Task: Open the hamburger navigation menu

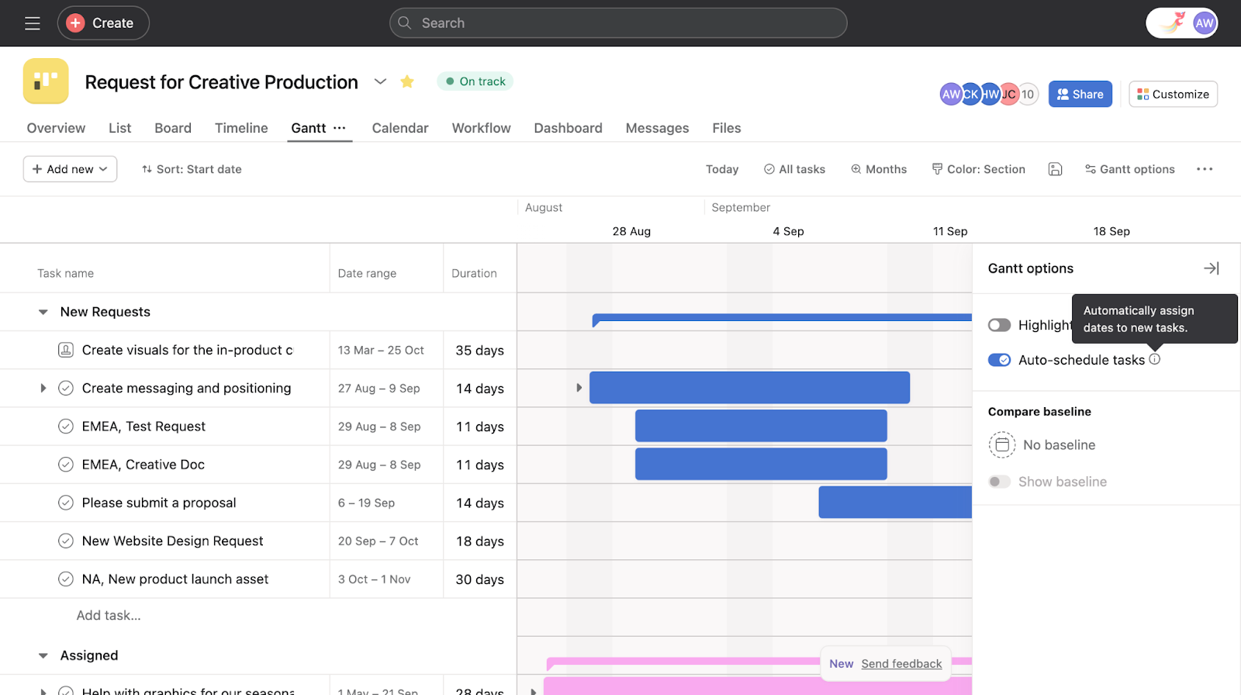Action: pos(32,23)
